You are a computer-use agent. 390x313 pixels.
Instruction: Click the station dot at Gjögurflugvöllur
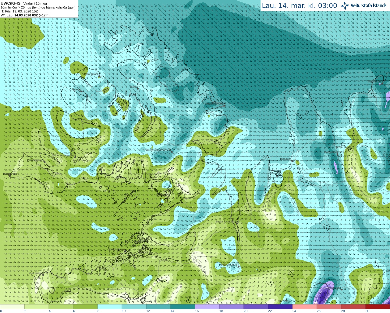click(x=225, y=105)
